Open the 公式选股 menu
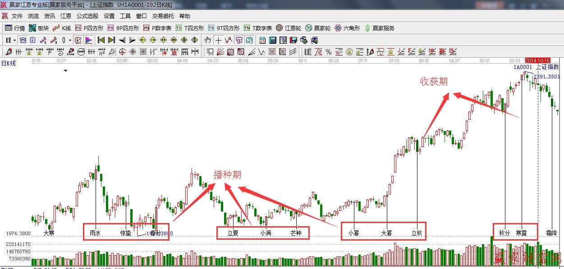 87,16
